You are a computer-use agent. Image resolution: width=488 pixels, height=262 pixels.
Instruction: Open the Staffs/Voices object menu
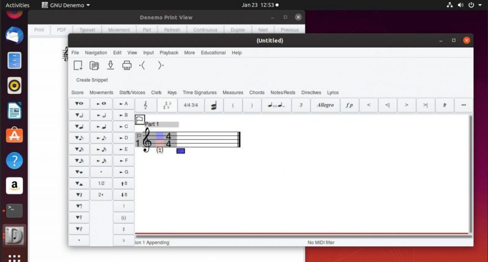[x=132, y=93]
